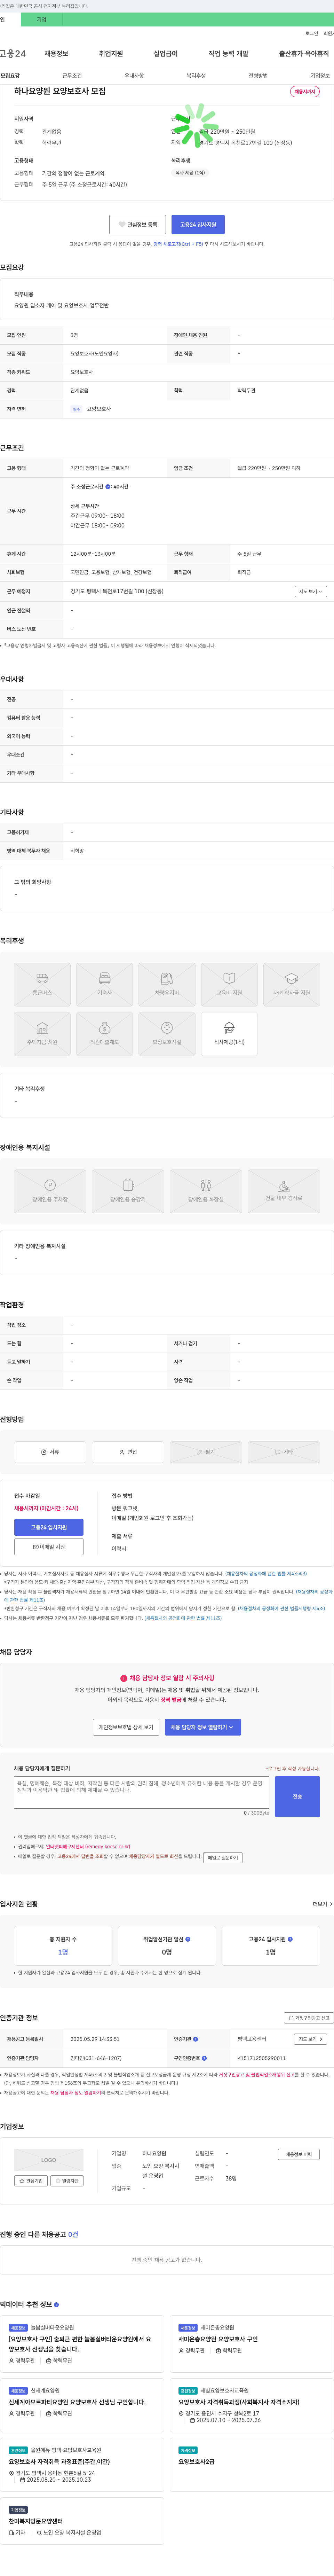Open the 채용정보 menu
This screenshot has width=334, height=2576.
pyautogui.click(x=56, y=54)
